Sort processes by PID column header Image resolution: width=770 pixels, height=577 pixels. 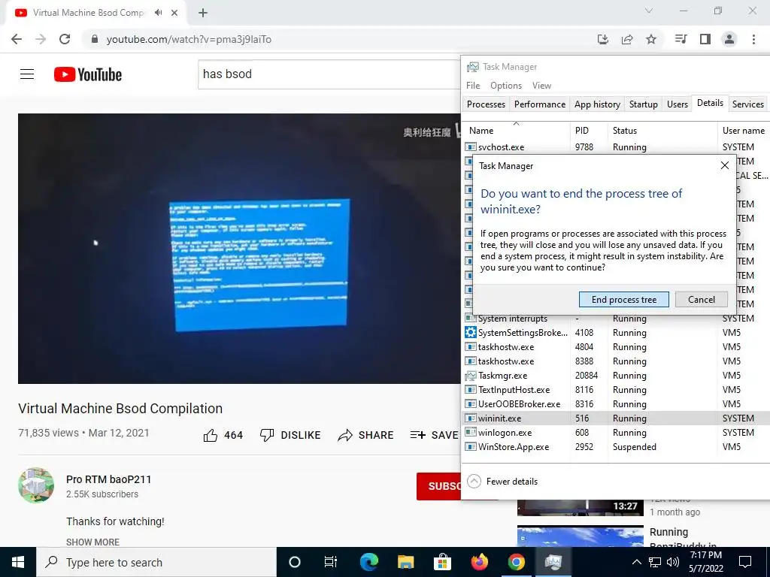[x=588, y=131]
